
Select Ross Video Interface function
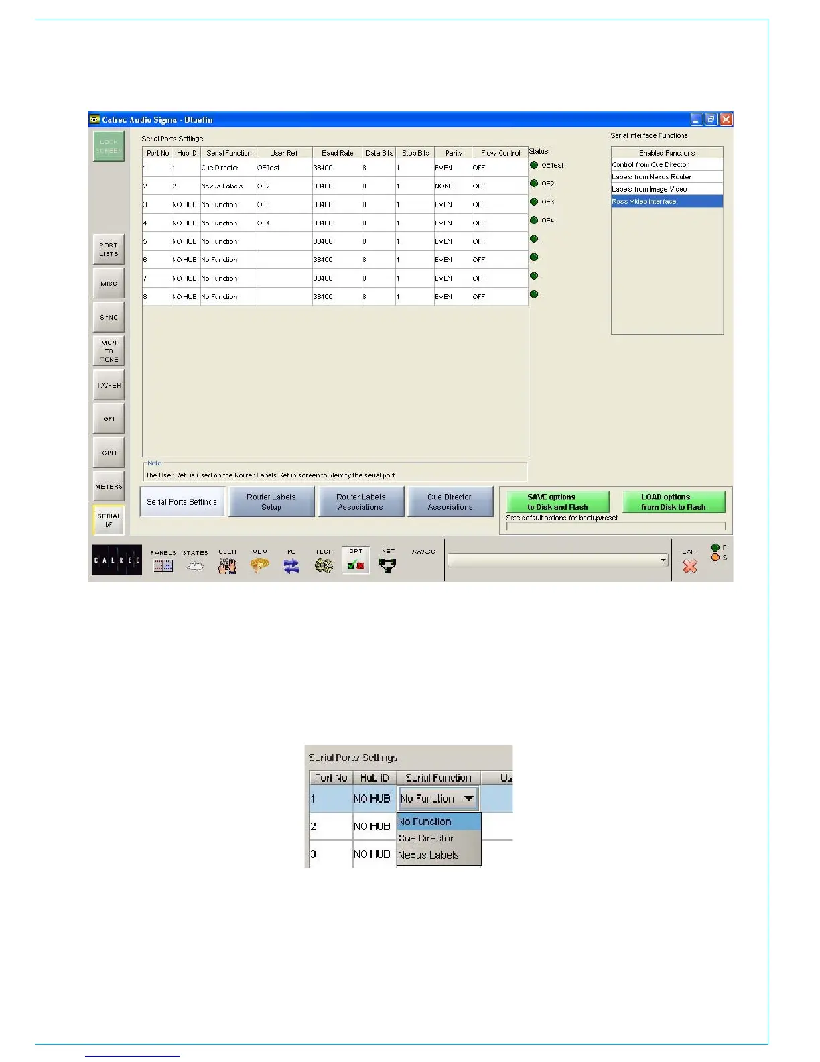(667, 201)
